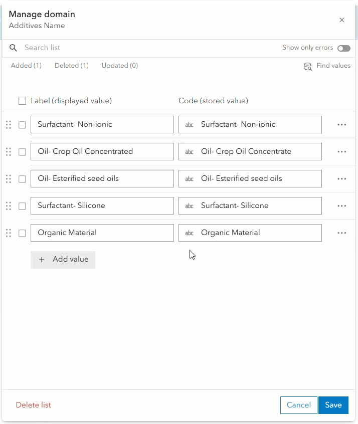Enable the Show only errors toggle
This screenshot has width=358, height=424.
343,48
